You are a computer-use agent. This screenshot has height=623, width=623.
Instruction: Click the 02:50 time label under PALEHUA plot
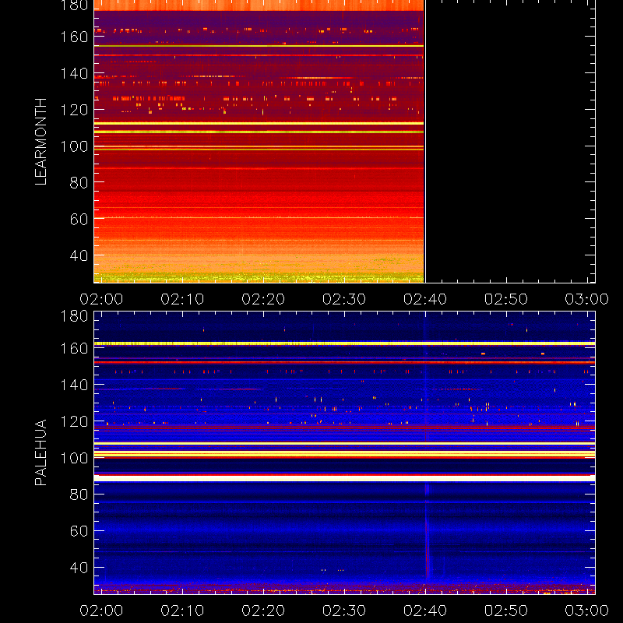tap(506, 611)
